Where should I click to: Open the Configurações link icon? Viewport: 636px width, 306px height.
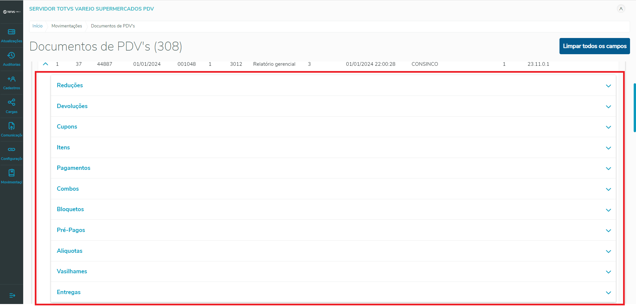[x=12, y=149]
